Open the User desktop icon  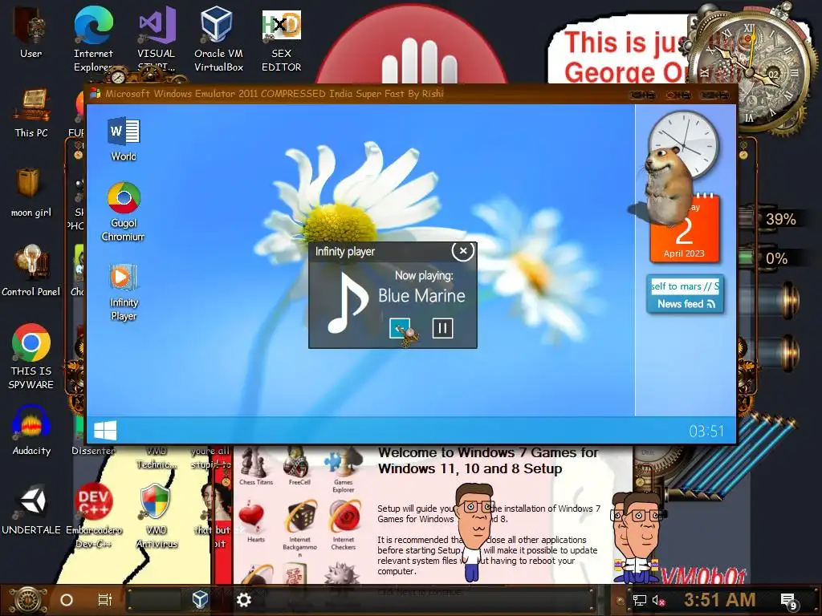click(x=31, y=32)
